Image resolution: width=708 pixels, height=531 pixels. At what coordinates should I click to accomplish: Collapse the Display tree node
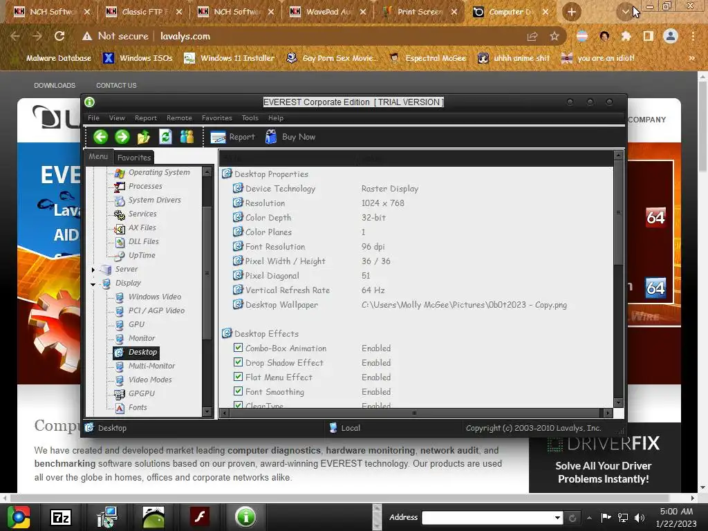[x=93, y=284]
